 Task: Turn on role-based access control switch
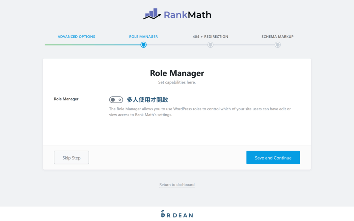click(116, 99)
